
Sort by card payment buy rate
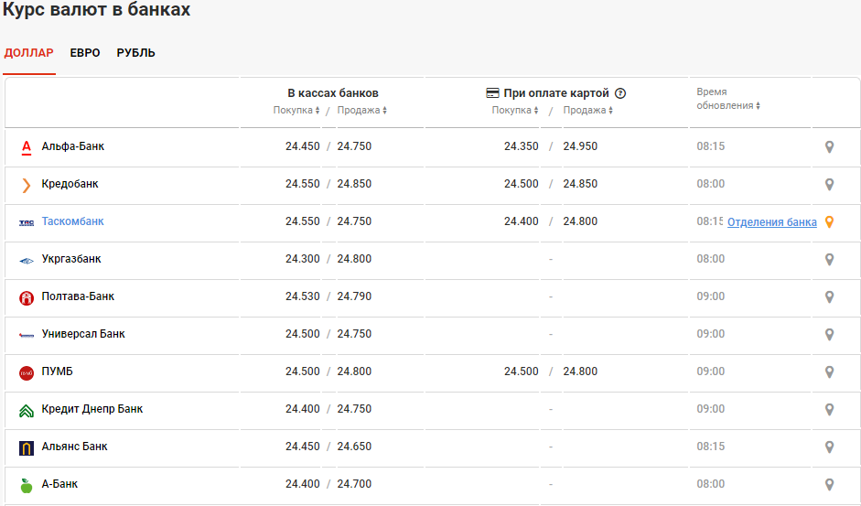(515, 111)
